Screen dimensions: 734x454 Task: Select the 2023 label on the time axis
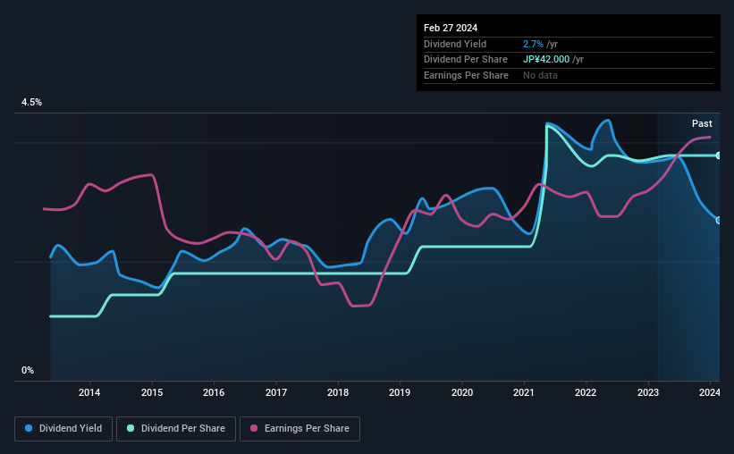pyautogui.click(x=648, y=392)
